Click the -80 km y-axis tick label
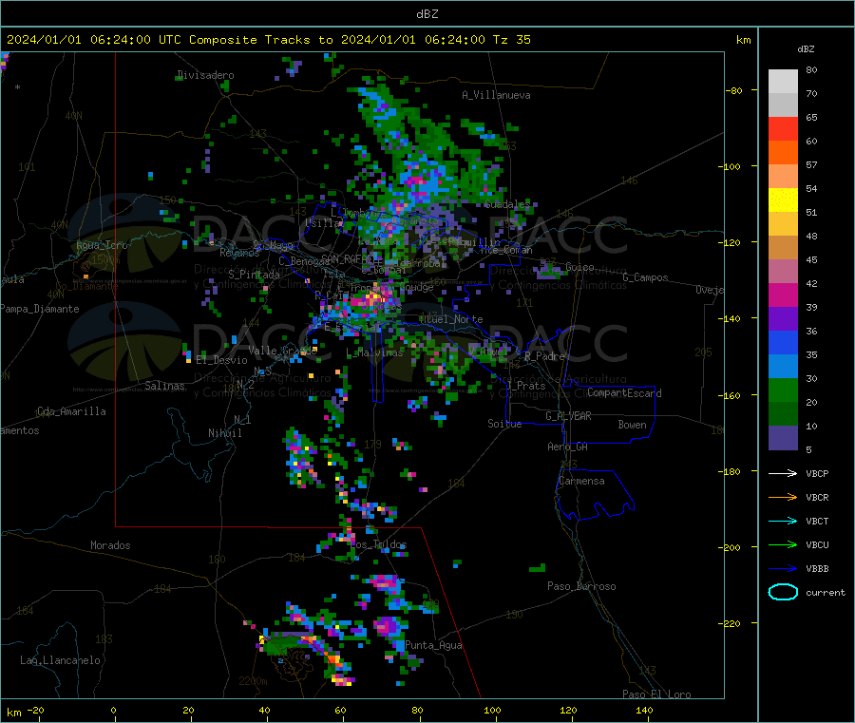The width and height of the screenshot is (855, 723). (732, 90)
